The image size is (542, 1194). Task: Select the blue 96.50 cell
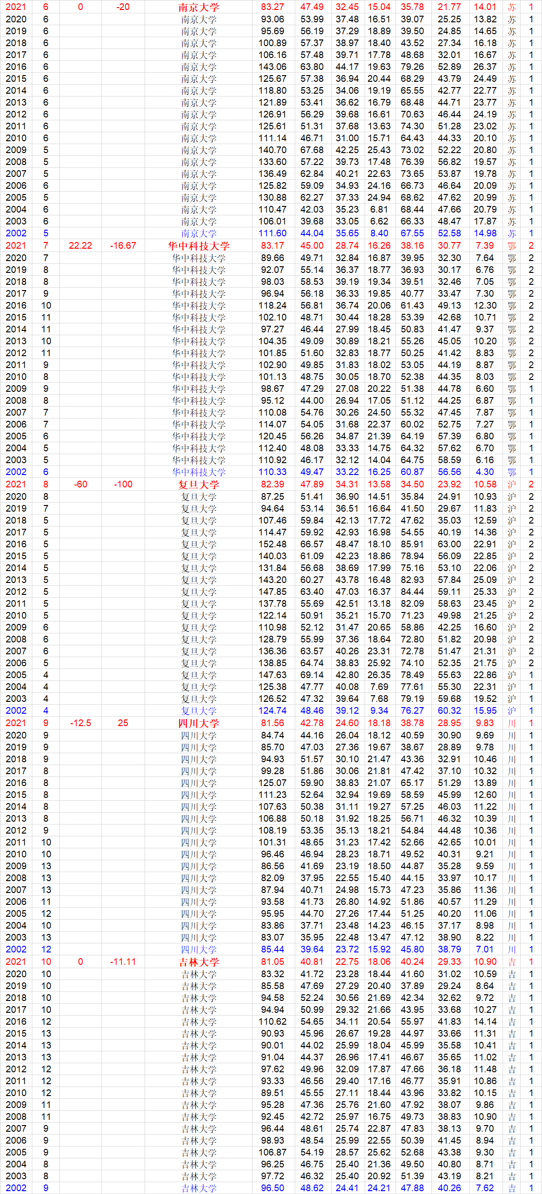point(272,1188)
